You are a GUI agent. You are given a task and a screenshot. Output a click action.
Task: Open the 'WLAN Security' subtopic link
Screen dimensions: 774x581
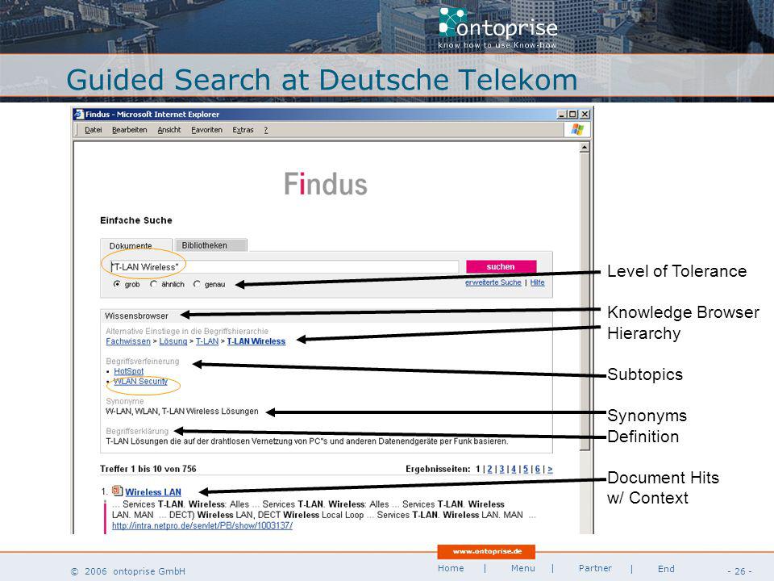coord(140,382)
